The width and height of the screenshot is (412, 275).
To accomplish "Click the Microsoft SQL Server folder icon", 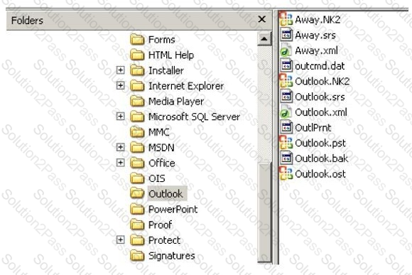I will [x=137, y=117].
